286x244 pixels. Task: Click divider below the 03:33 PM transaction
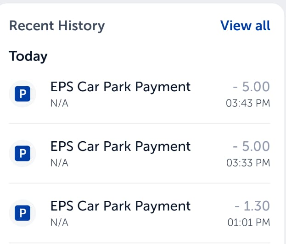click(140, 183)
